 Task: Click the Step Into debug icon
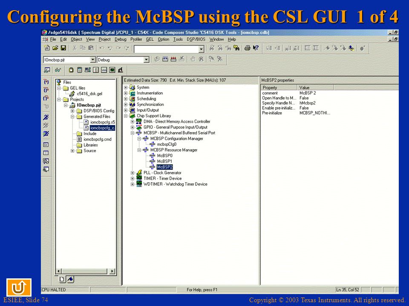(x=46, y=82)
